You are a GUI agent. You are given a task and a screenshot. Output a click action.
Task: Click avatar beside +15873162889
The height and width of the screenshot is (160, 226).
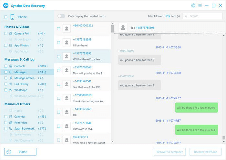pyautogui.click(x=67, y=43)
